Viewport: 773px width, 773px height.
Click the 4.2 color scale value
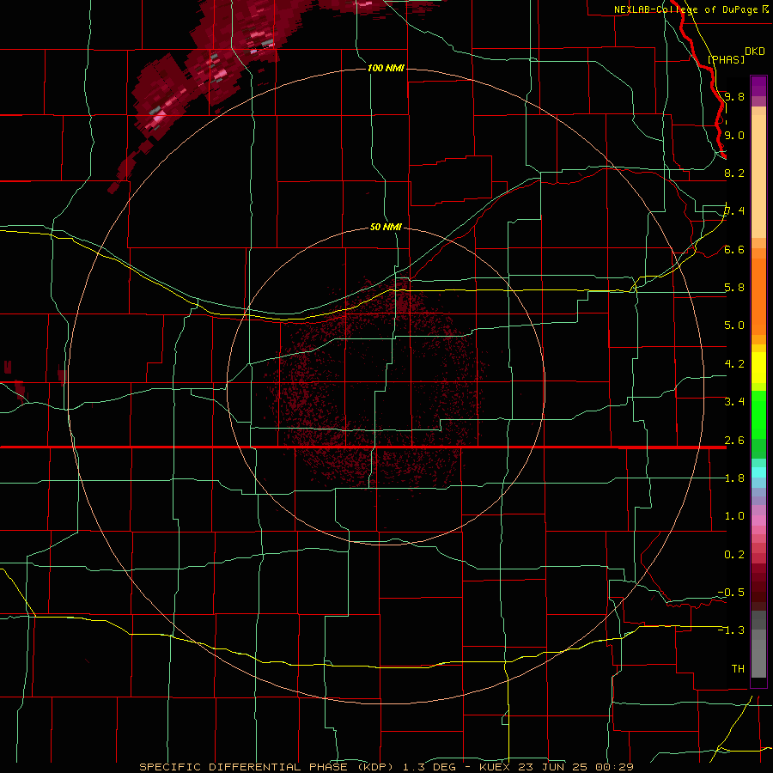[734, 364]
